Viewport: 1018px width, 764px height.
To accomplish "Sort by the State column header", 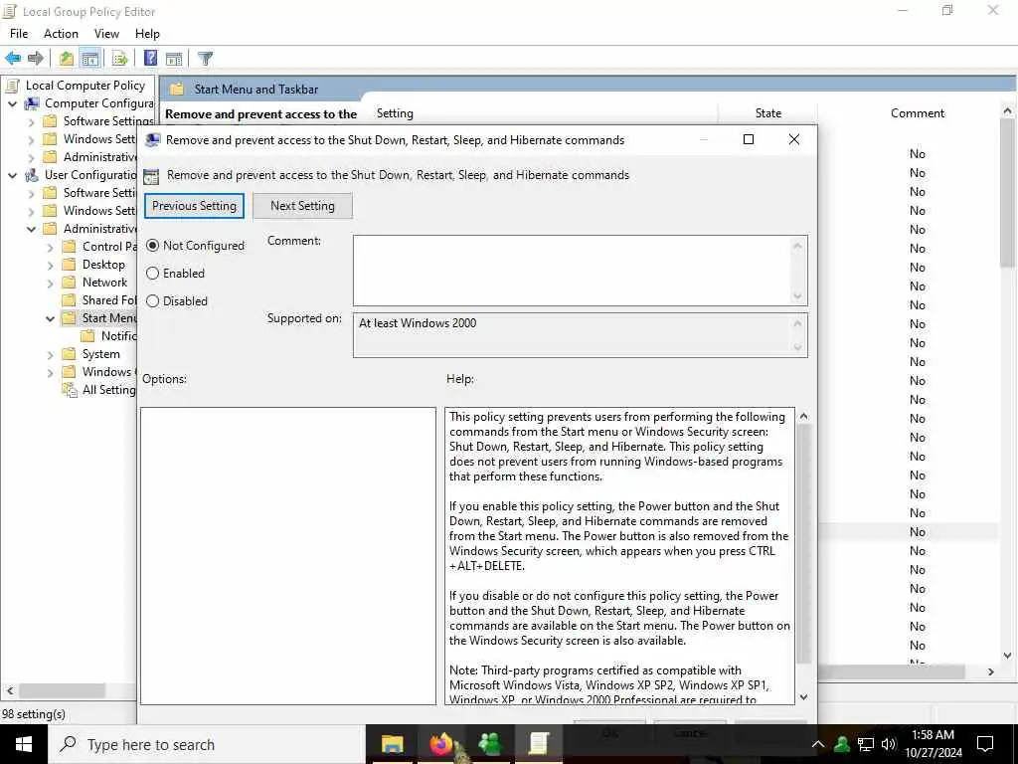I will (768, 113).
